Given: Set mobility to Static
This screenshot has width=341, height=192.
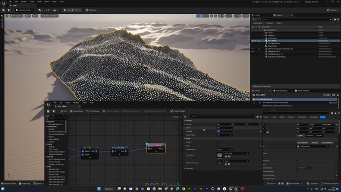Looking at the screenshot, I should (301, 135).
